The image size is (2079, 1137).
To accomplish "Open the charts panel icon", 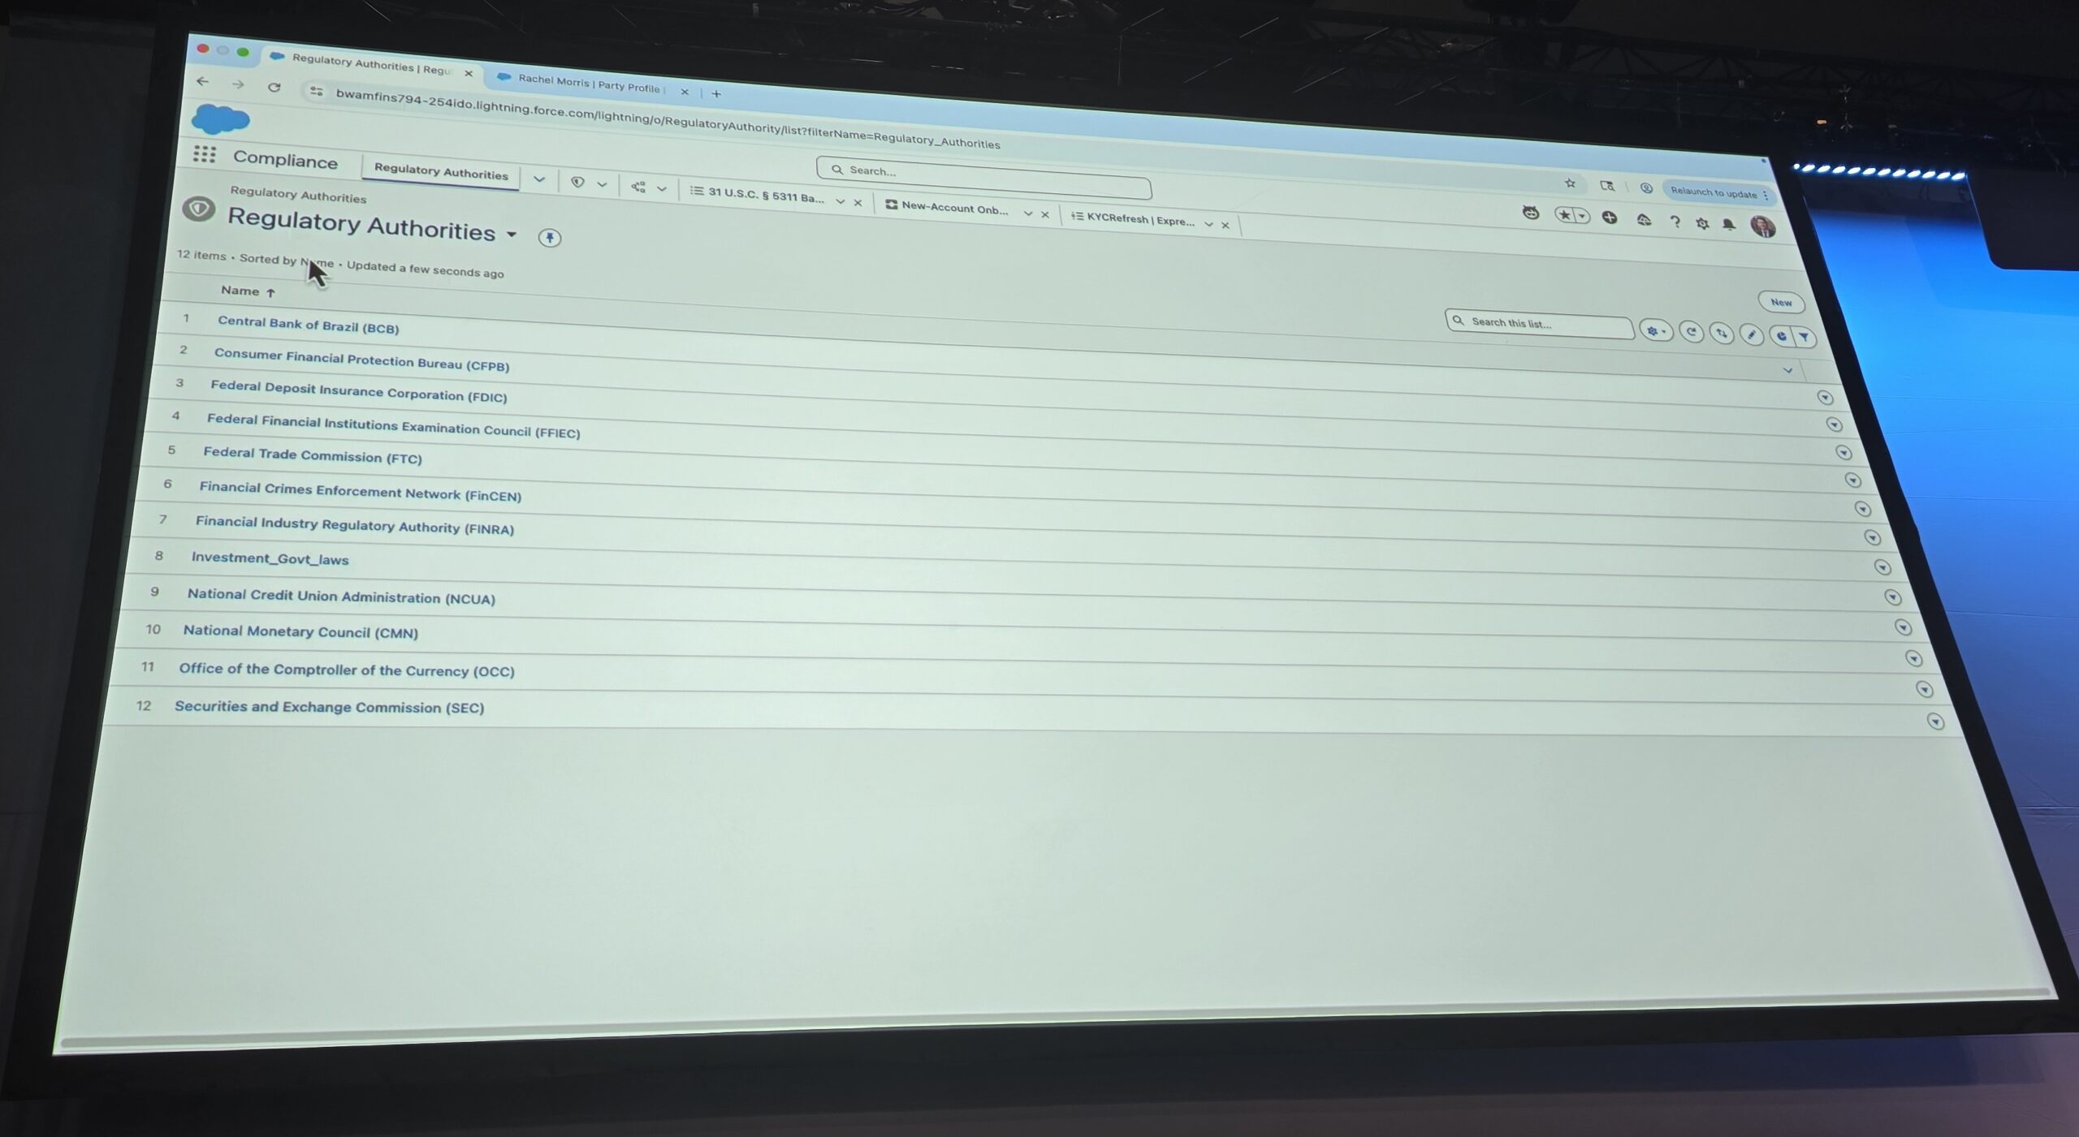I will (1782, 336).
